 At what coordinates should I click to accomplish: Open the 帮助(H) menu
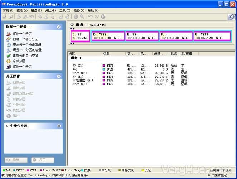pos(93,10)
